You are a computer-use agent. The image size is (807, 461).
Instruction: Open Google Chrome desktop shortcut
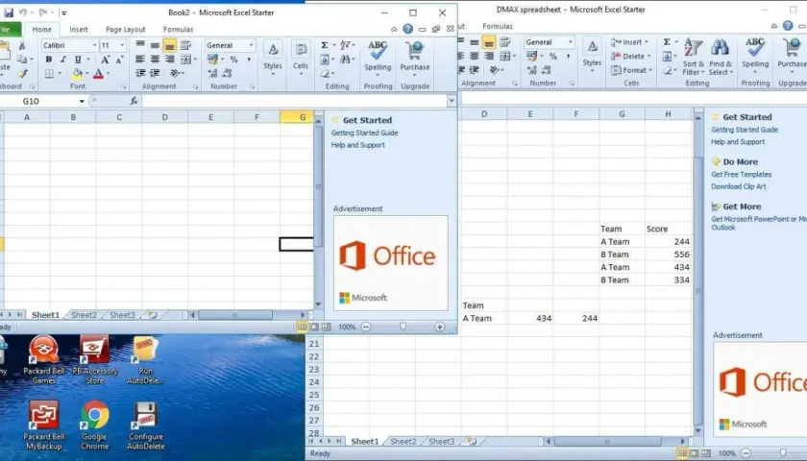[x=95, y=425]
